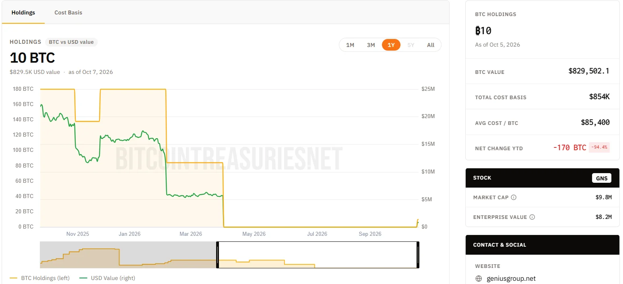Click the 5Y time range option
Viewport: 623px width, 284px height.
(411, 45)
